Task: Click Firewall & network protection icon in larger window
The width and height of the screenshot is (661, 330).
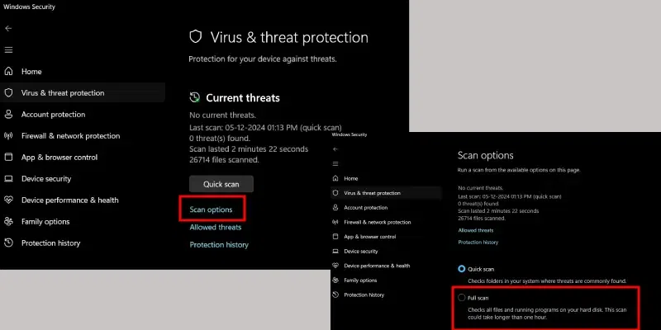Action: 8,136
